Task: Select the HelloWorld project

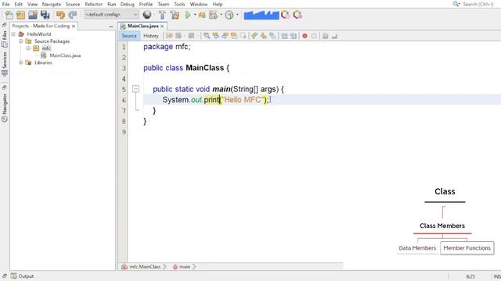Action: click(x=38, y=34)
